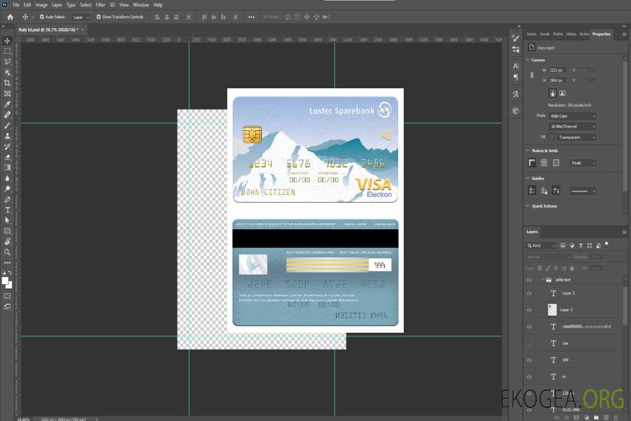This screenshot has width=631, height=421.
Task: Click Layer 3 thumbnail in Layers panel
Action: click(552, 310)
